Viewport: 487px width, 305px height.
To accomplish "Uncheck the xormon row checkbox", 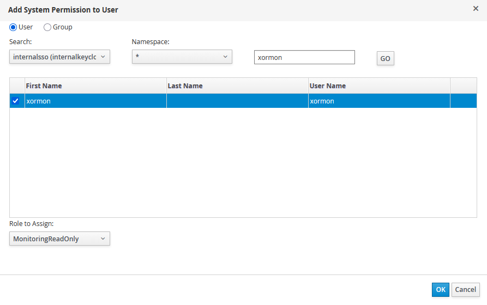I will [15, 101].
